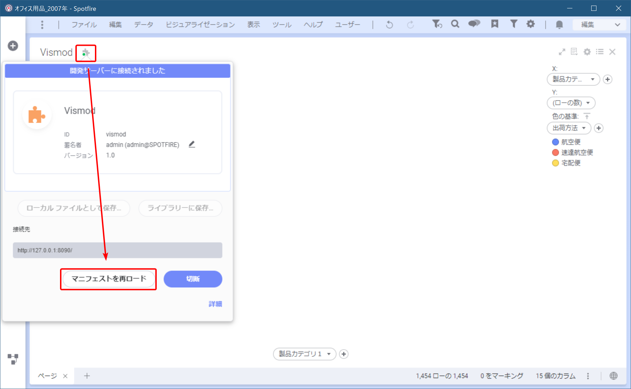This screenshot has width=631, height=389.
Task: Open the three-dot menu in the menu bar
Action: tap(42, 24)
